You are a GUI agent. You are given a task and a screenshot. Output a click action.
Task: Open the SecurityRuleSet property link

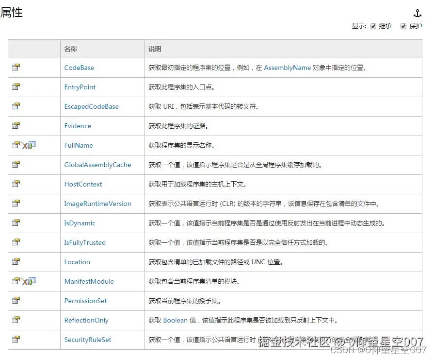point(88,339)
